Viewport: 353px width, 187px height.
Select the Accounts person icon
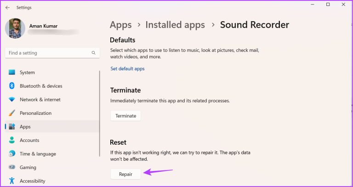(x=11, y=140)
